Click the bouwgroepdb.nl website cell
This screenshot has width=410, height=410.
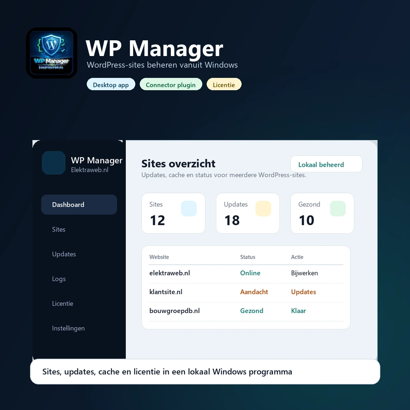tap(175, 311)
